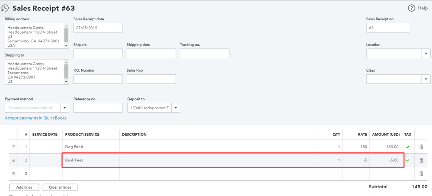Screen dimensions: 432x196
Task: Open Payment method dropdown
Action: coord(65,108)
